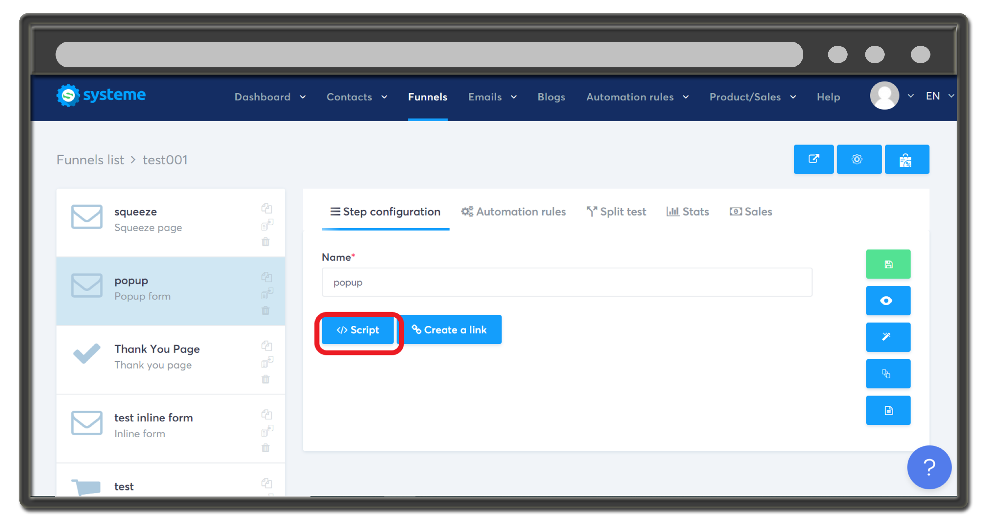Select the magic wand icon on the right

point(888,337)
